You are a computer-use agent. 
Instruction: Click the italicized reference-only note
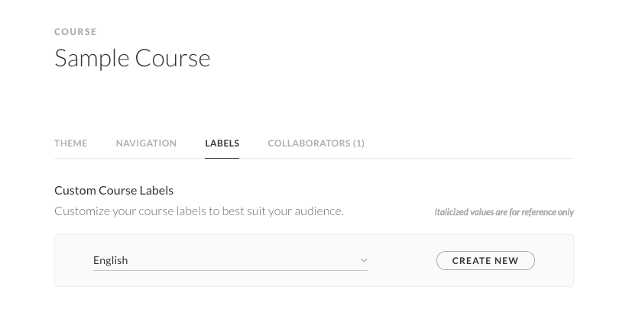tap(504, 212)
